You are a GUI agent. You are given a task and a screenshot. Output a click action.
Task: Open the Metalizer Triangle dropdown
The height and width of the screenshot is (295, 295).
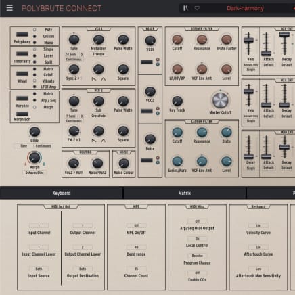click(99, 54)
